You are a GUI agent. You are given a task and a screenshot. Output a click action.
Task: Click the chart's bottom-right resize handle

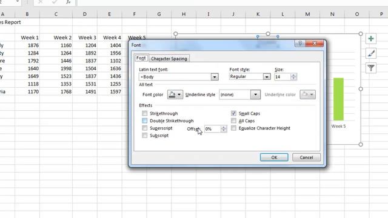(x=361, y=144)
